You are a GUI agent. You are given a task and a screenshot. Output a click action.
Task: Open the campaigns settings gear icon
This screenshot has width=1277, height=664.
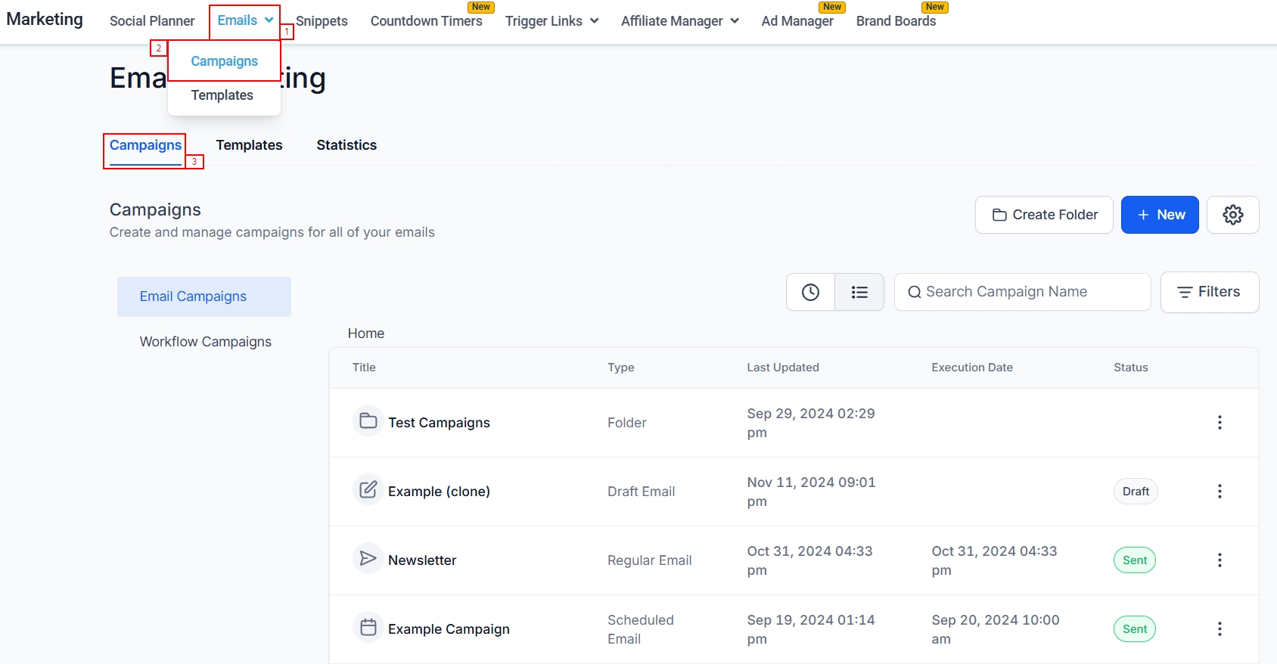pyautogui.click(x=1232, y=215)
